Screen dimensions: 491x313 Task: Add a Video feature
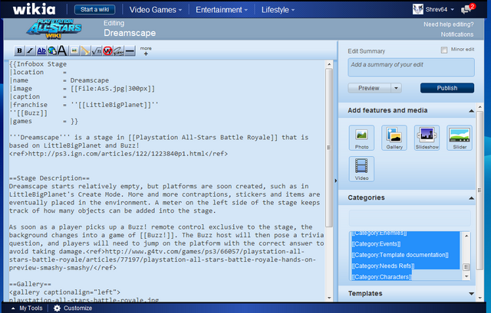pyautogui.click(x=361, y=169)
